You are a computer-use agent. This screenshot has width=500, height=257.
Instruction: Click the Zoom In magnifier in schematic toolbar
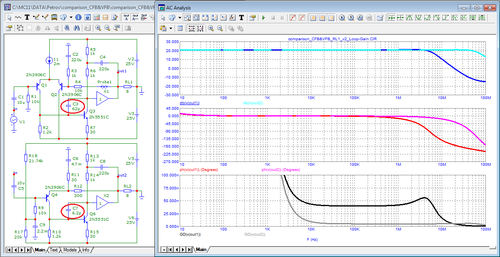(x=98, y=28)
